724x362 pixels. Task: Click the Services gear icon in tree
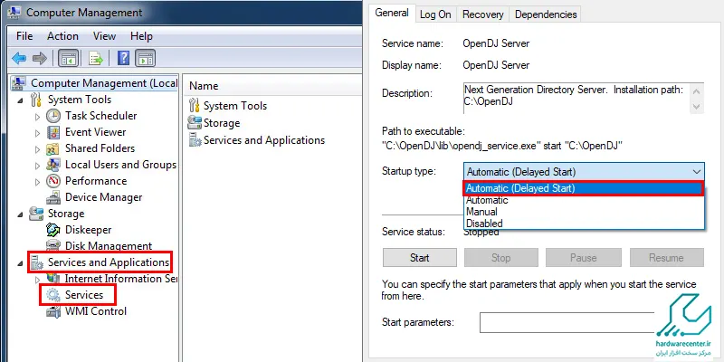pos(53,295)
